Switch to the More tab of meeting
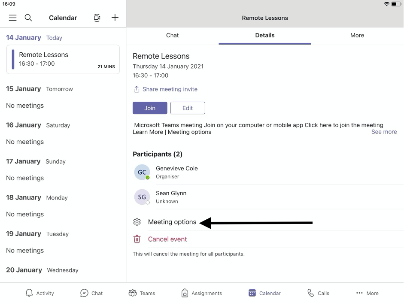 click(357, 35)
